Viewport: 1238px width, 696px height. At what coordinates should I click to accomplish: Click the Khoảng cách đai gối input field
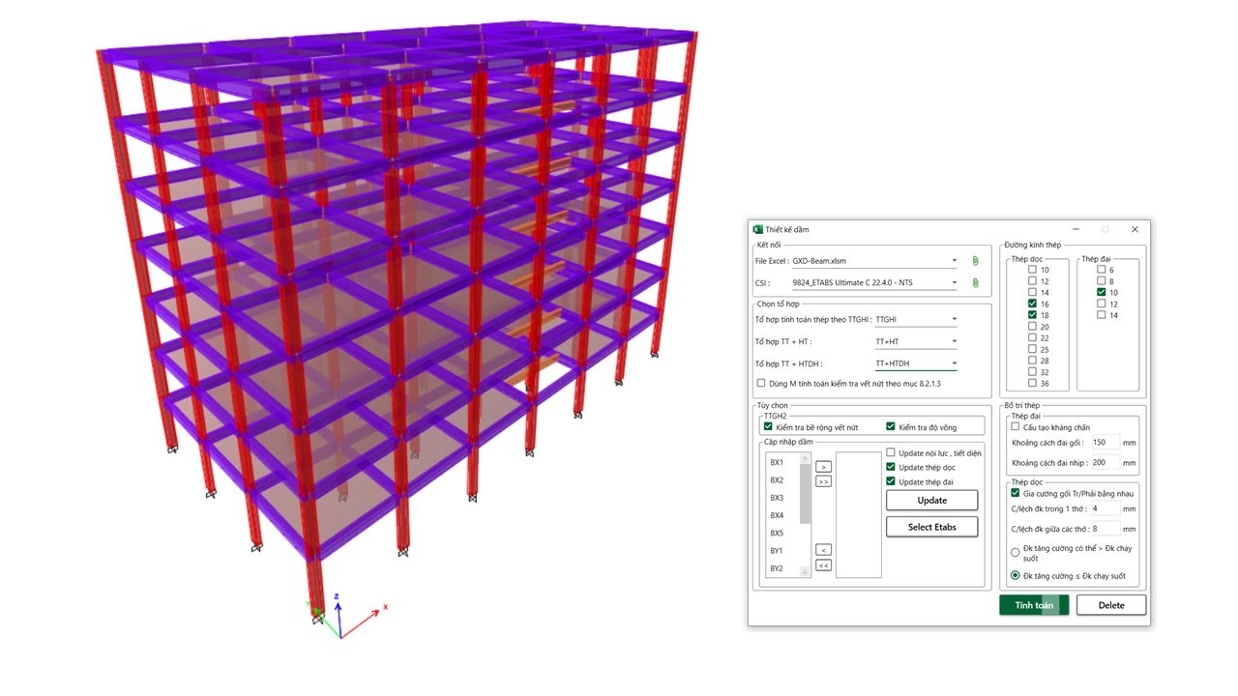[x=1105, y=442]
